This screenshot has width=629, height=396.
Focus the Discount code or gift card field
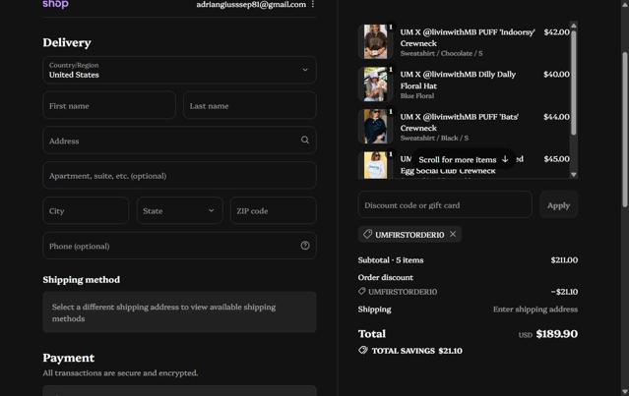[x=445, y=205]
